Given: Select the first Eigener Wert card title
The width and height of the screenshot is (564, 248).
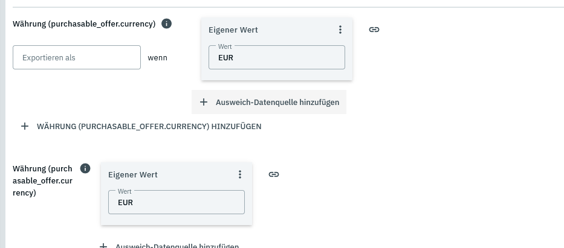Looking at the screenshot, I should (233, 30).
